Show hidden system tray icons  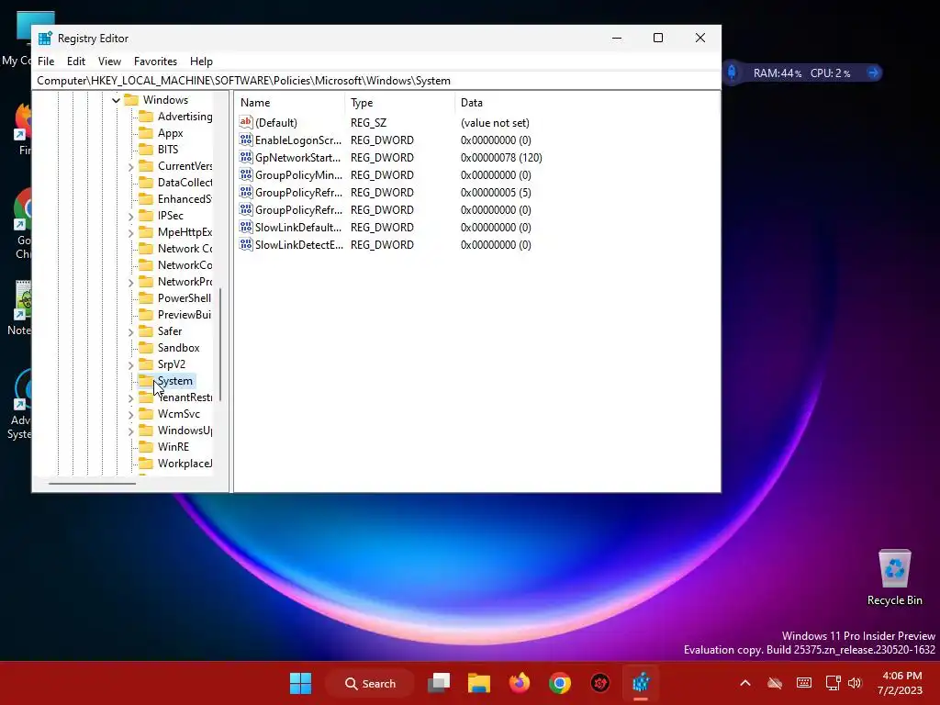coord(745,683)
